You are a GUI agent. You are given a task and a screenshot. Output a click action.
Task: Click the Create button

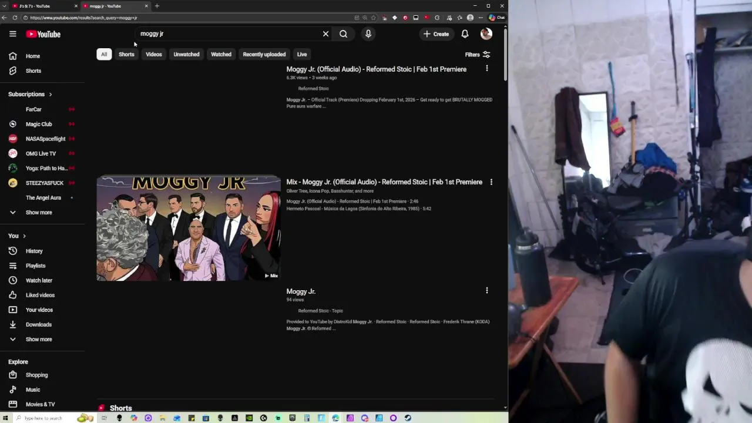pyautogui.click(x=436, y=34)
